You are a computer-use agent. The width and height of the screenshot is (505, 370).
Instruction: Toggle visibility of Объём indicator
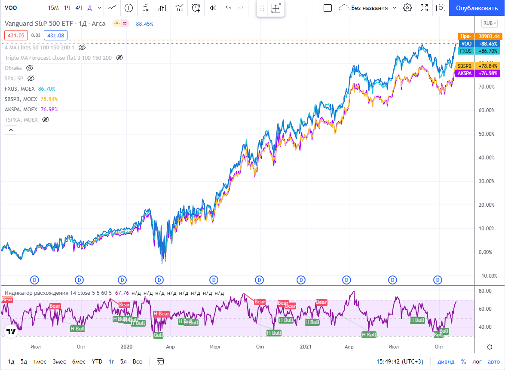[x=30, y=68]
